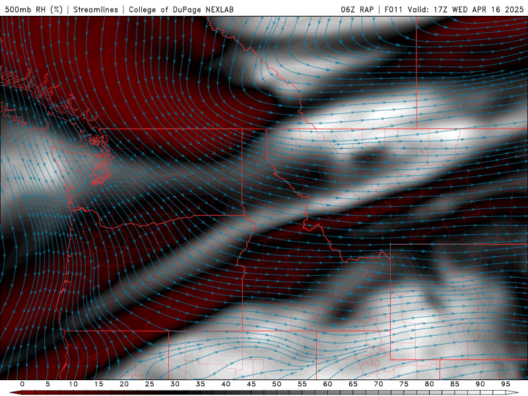528x396 pixels.
Task: Click the colorbar label '80'
Action: coord(429,384)
